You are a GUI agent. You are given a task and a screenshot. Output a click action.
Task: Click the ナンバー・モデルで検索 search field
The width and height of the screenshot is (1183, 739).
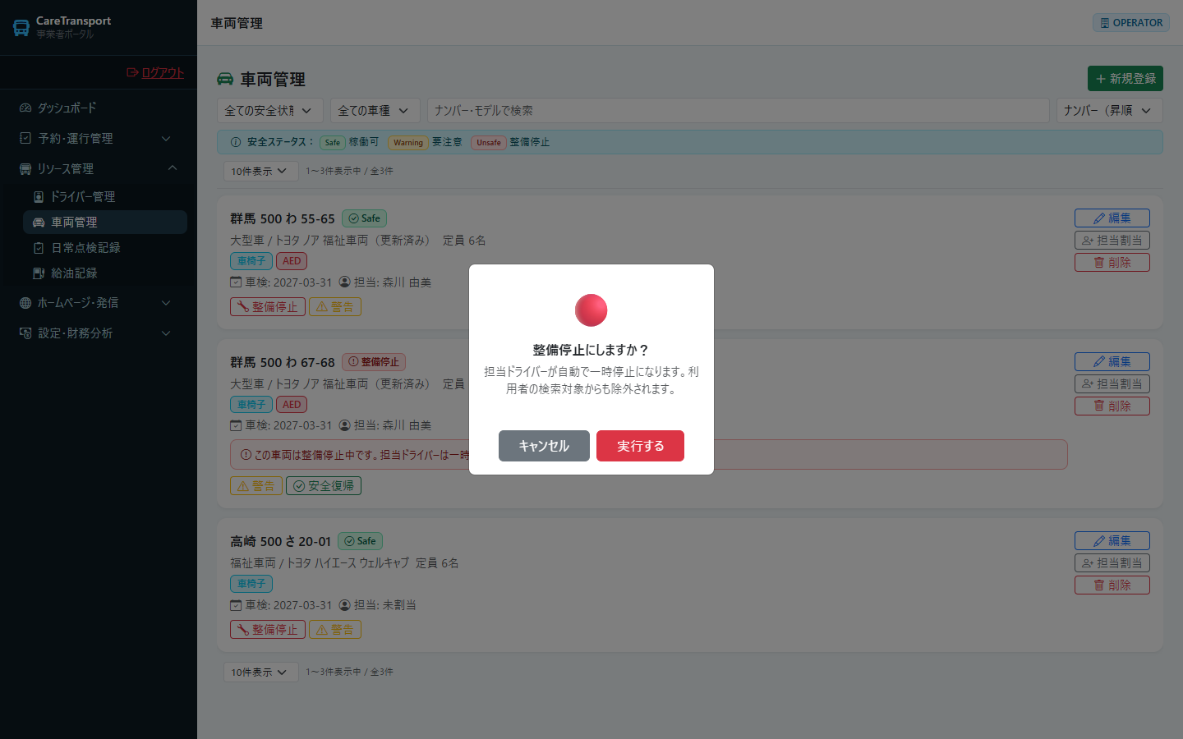coord(739,110)
